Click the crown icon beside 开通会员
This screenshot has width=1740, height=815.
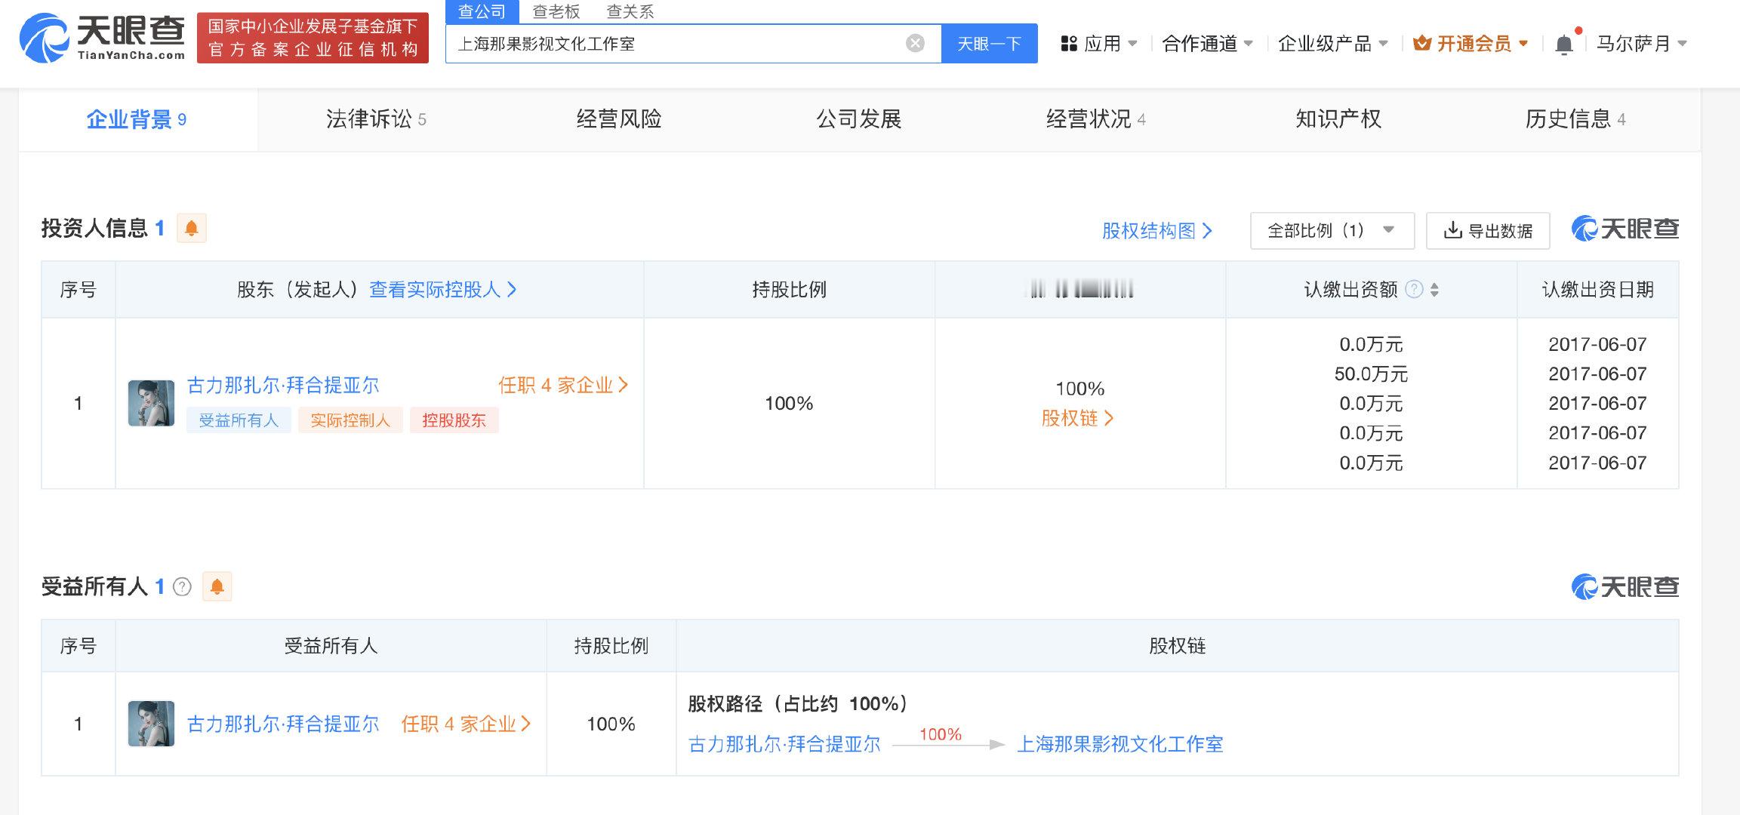point(1422,44)
